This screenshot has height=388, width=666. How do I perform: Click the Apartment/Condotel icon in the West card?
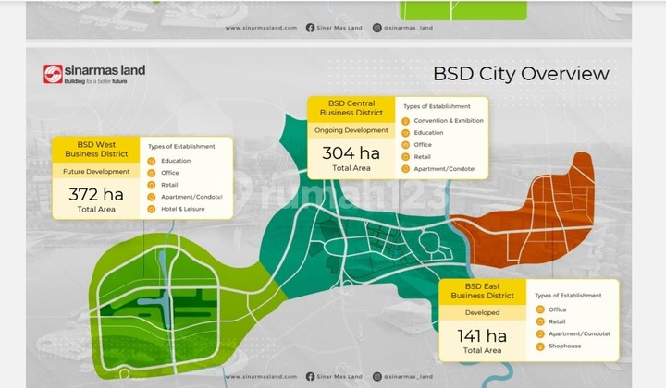152,197
